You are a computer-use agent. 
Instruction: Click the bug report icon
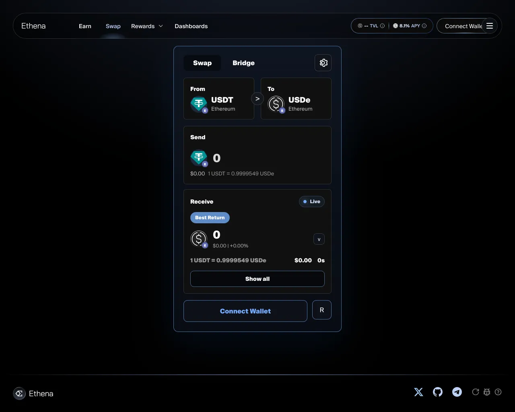487,392
